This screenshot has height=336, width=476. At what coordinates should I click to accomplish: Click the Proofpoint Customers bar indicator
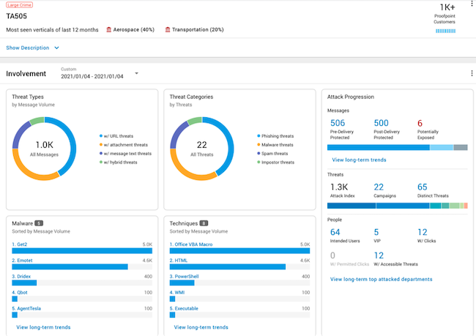445,31
